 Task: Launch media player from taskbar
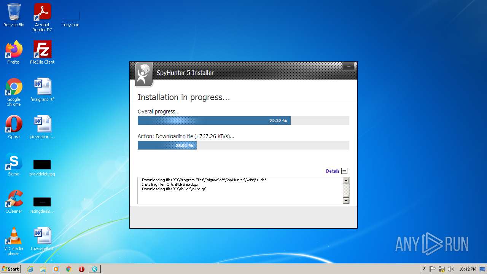click(x=56, y=269)
